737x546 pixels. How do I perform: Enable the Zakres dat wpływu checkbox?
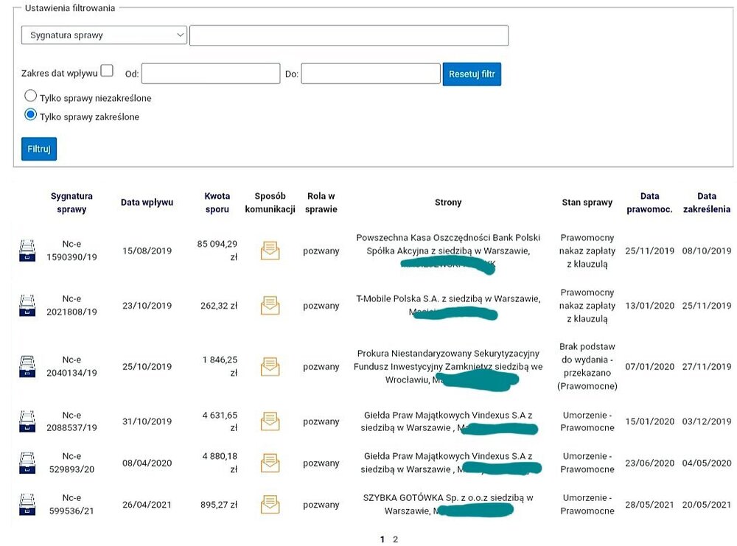click(x=107, y=71)
